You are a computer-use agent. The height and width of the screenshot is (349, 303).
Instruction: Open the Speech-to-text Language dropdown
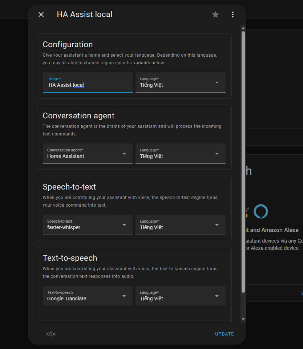(x=181, y=225)
